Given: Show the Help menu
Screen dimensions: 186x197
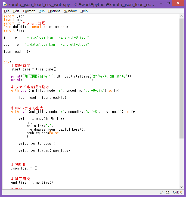Looking at the screenshot, I should [84, 11].
